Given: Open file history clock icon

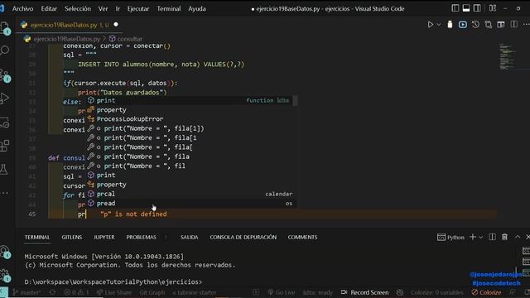Looking at the screenshot, I should tap(475, 25).
